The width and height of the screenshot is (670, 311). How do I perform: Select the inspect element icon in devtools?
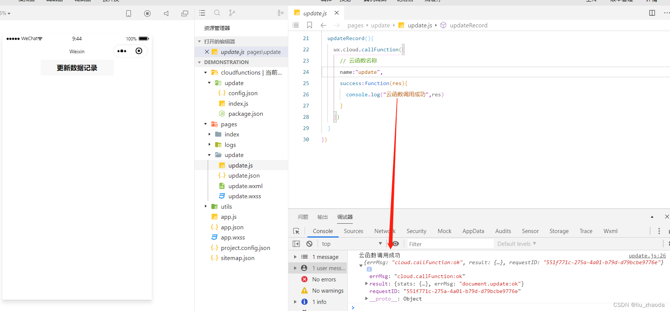pyautogui.click(x=296, y=231)
